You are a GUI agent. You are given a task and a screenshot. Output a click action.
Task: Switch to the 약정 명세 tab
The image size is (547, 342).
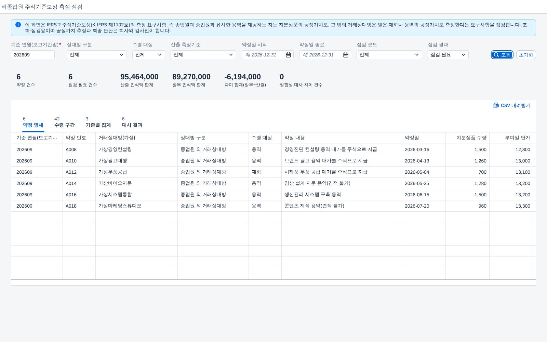click(x=33, y=122)
